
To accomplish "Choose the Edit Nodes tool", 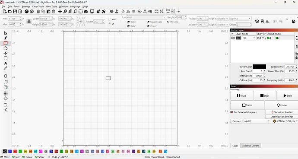I will point(6,53).
